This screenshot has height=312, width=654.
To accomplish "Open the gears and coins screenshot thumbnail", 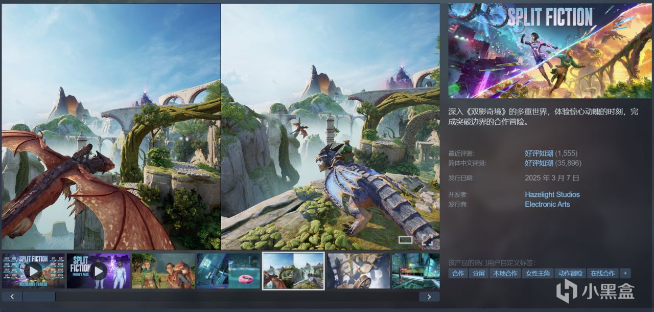I will coord(358,271).
